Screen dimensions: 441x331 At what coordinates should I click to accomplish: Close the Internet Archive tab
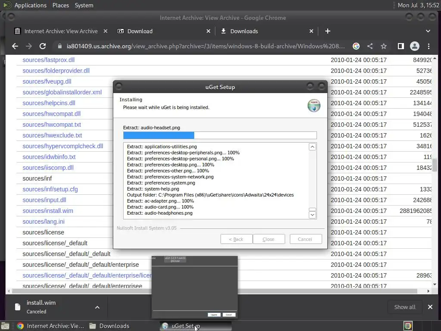click(106, 31)
